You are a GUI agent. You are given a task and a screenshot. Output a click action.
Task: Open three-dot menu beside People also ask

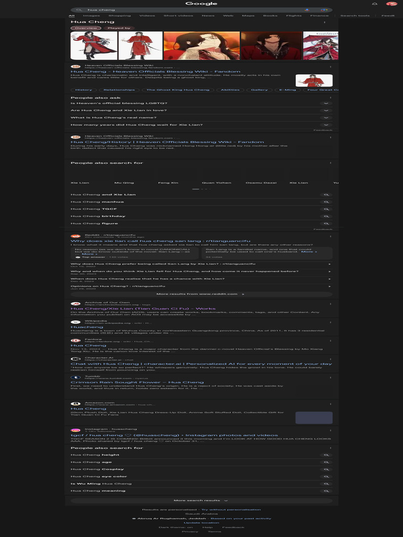click(x=331, y=98)
